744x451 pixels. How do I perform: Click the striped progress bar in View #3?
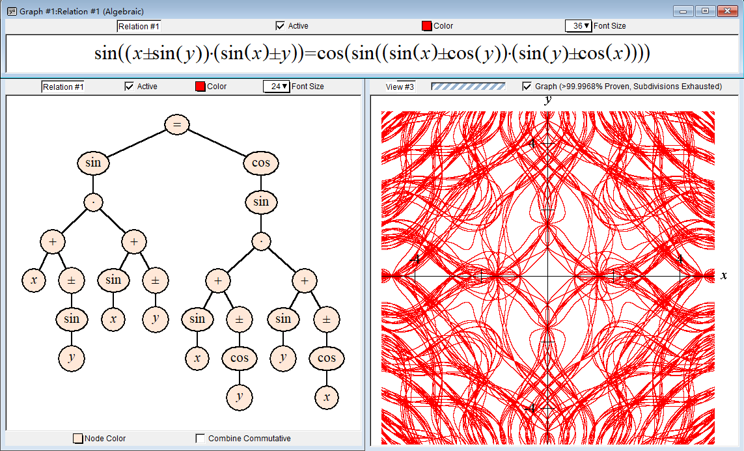(468, 87)
